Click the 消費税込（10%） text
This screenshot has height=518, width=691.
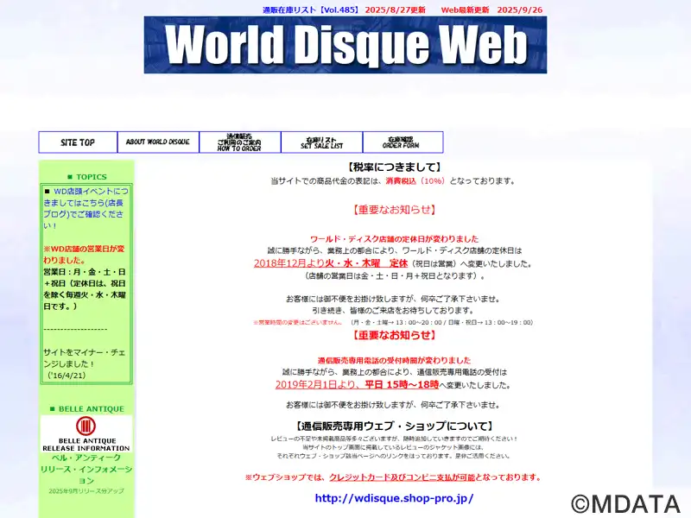click(415, 180)
